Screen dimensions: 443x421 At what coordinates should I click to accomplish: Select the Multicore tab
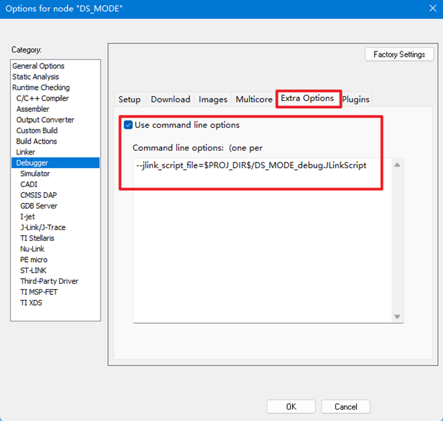pos(254,99)
